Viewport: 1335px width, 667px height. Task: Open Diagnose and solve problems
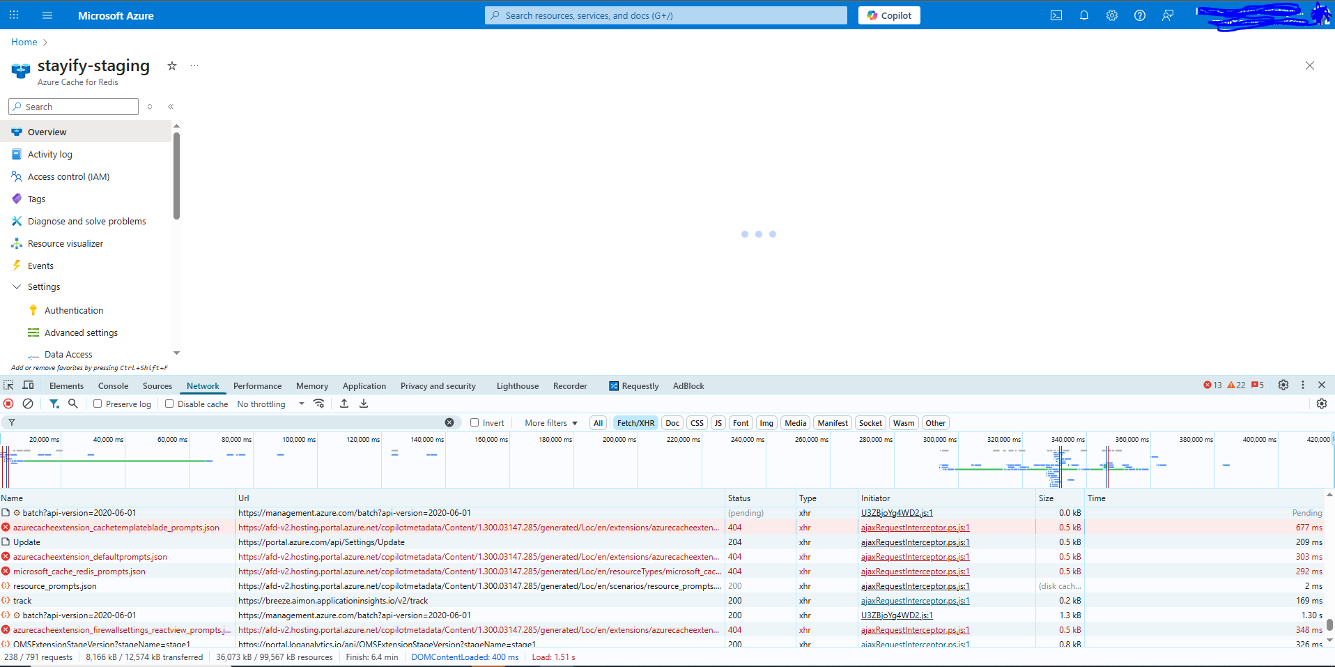click(x=86, y=221)
